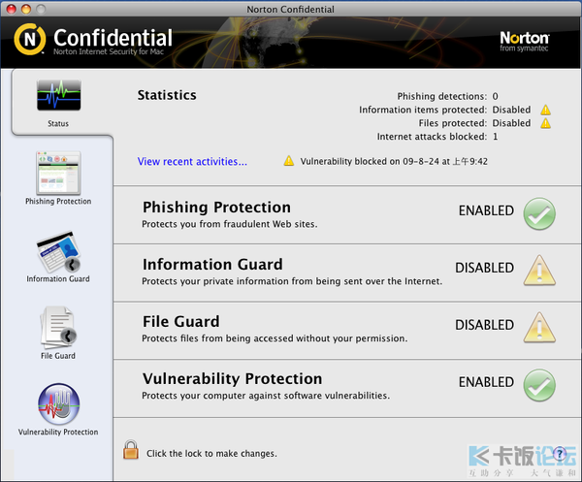Open the Status tab in sidebar
This screenshot has height=482, width=582.
coord(58,103)
